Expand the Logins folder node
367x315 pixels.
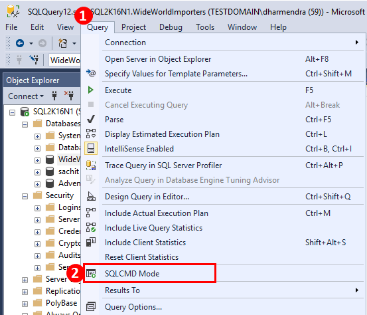coord(37,208)
